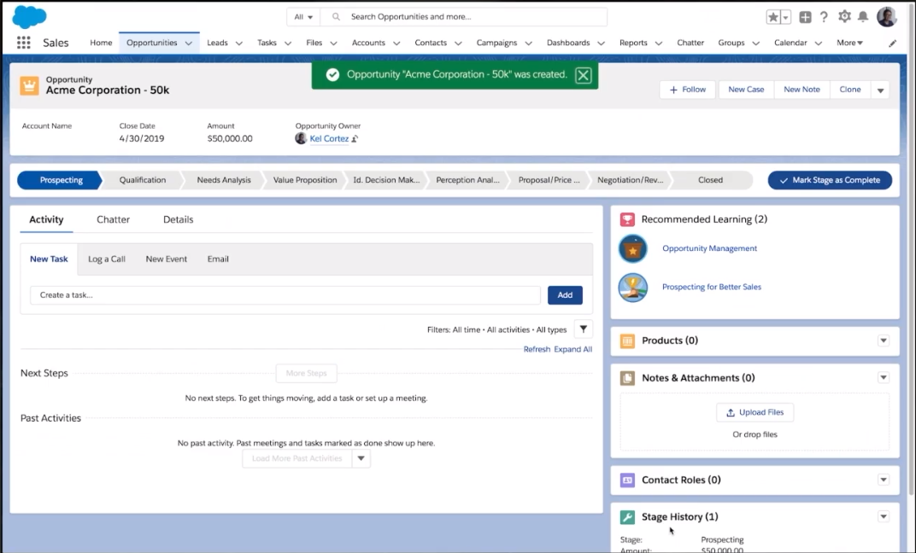The width and height of the screenshot is (916, 553).
Task: Open the Setup gear icon
Action: click(844, 16)
